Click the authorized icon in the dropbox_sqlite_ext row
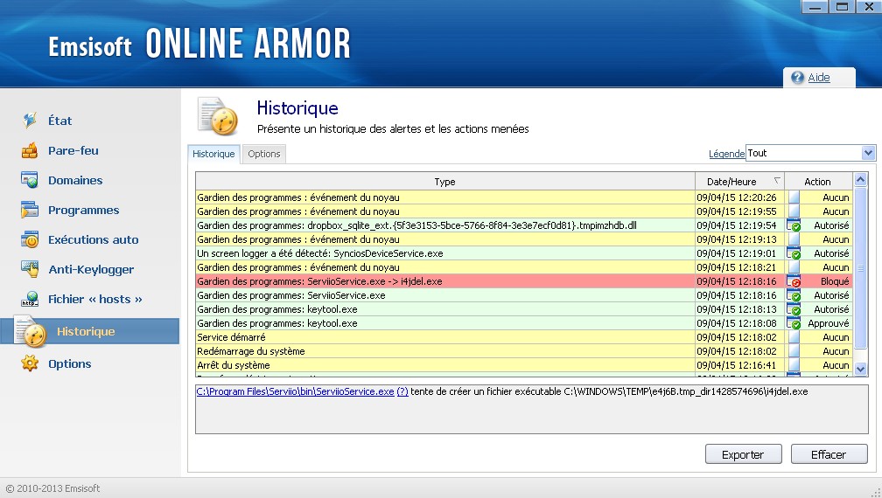This screenshot has width=882, height=498. pyautogui.click(x=794, y=225)
